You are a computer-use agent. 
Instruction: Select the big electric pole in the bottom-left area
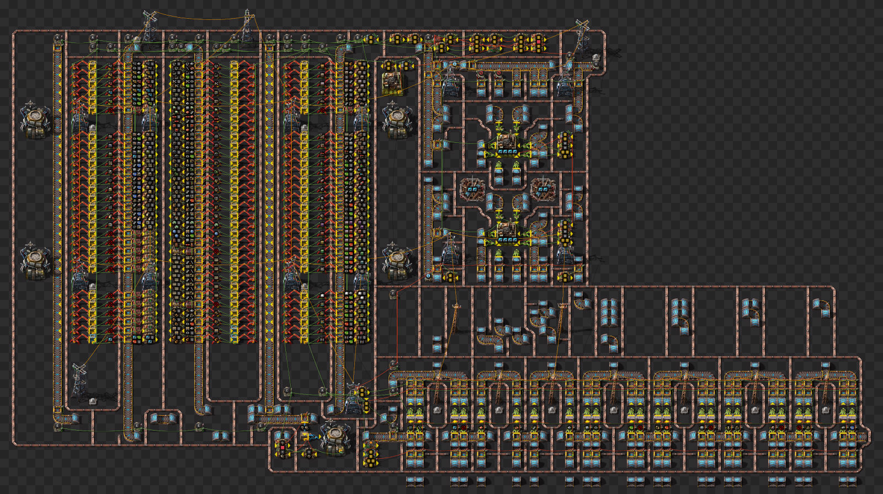[x=79, y=380]
